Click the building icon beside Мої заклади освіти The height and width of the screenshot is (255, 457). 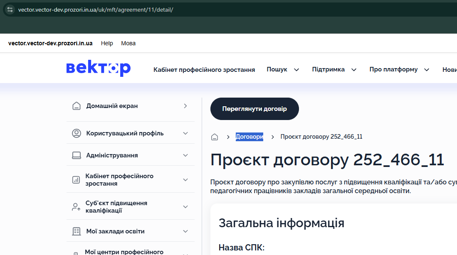[x=76, y=231]
